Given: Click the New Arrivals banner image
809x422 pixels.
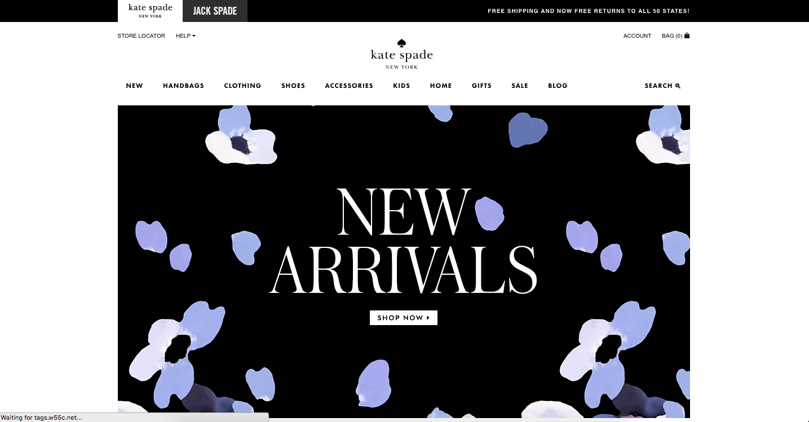Looking at the screenshot, I should pyautogui.click(x=404, y=261).
